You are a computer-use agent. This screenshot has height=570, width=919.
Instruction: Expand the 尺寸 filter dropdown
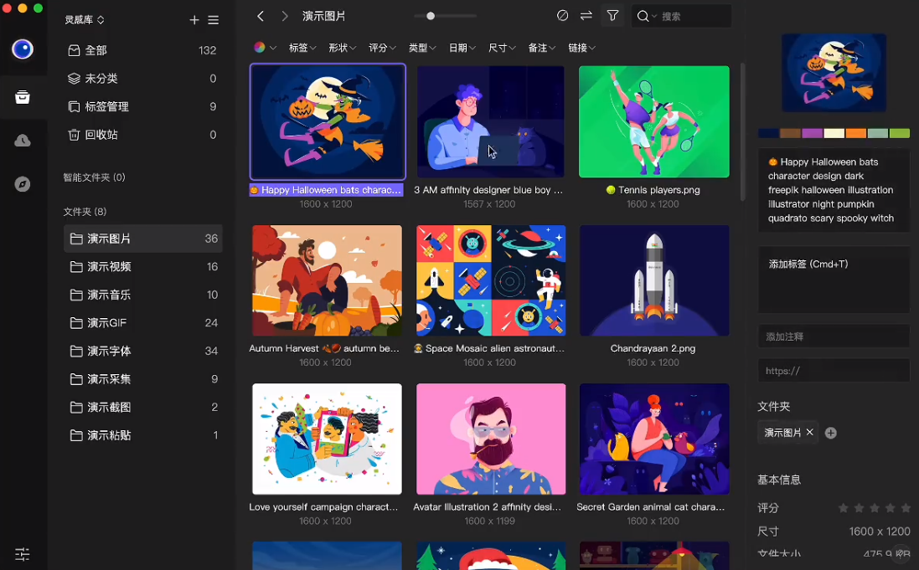pos(502,48)
